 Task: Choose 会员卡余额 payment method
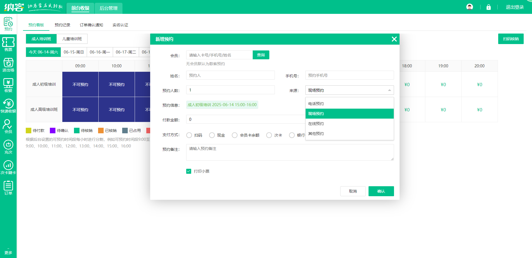click(x=235, y=135)
